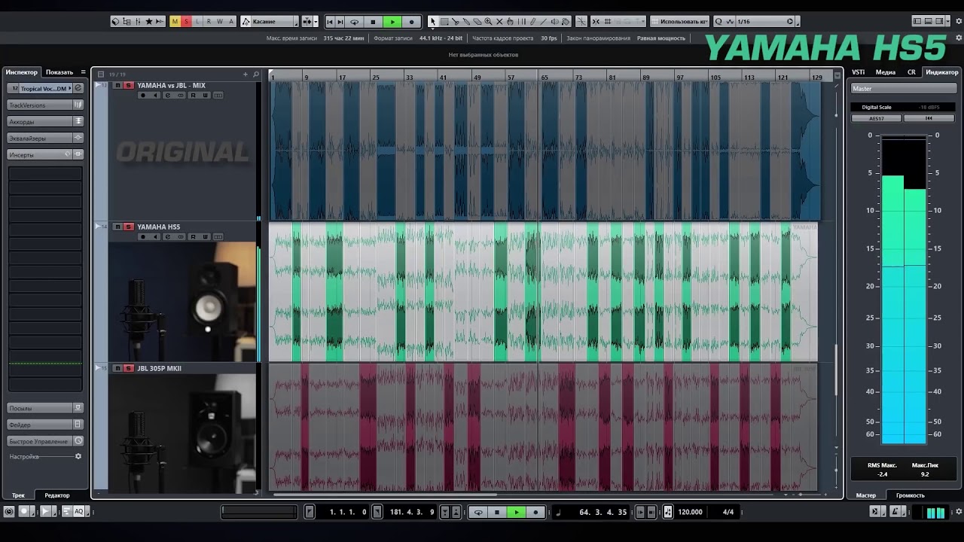Open the VSTi tab in right zone
This screenshot has width=964, height=542.
pos(859,72)
